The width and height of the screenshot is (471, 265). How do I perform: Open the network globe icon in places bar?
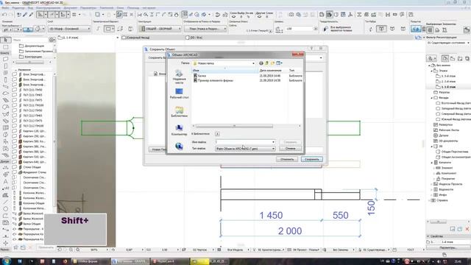[179, 146]
